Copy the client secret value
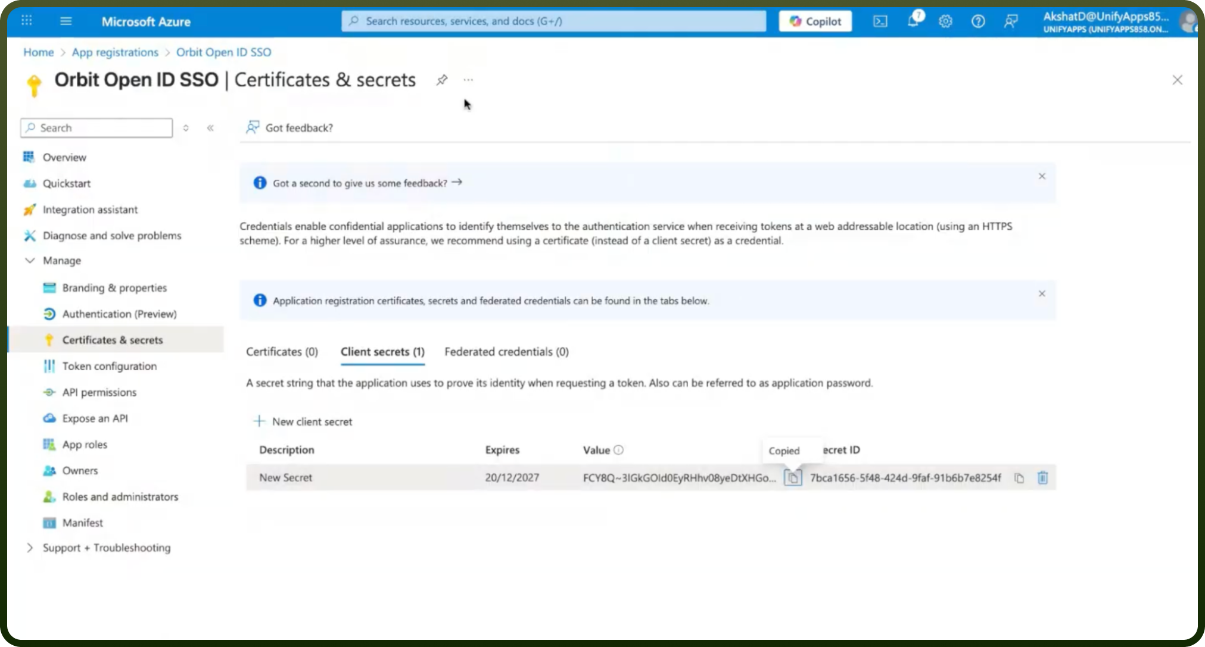The image size is (1205, 647). [x=793, y=477]
